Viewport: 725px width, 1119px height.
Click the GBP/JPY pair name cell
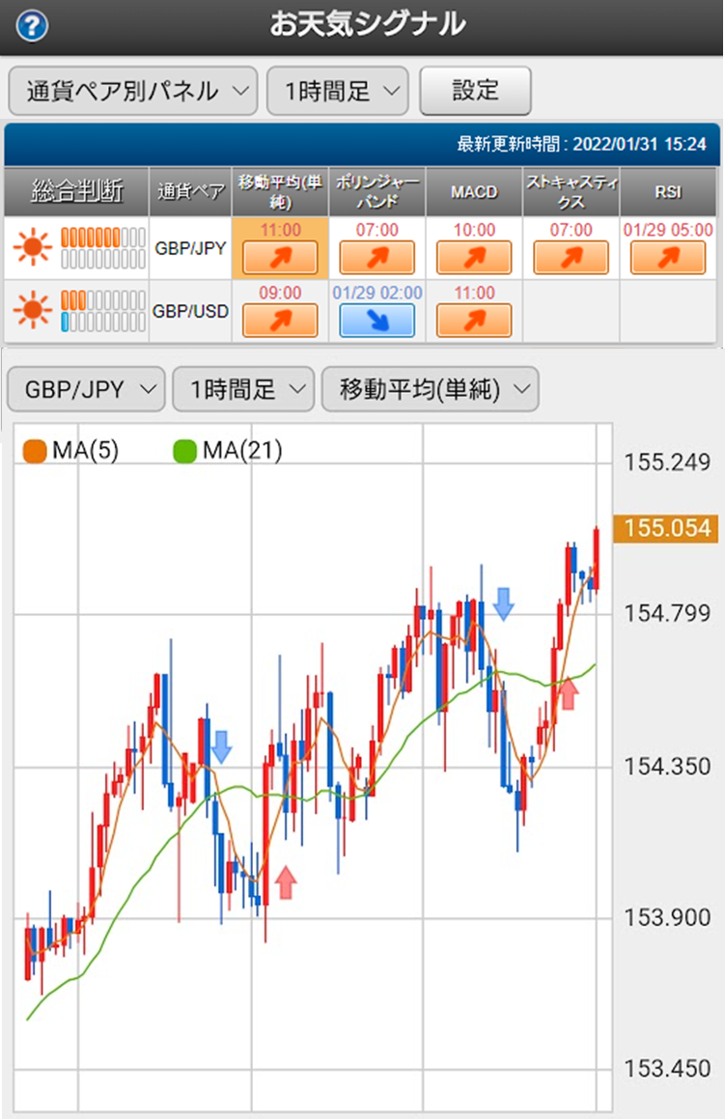[x=190, y=248]
